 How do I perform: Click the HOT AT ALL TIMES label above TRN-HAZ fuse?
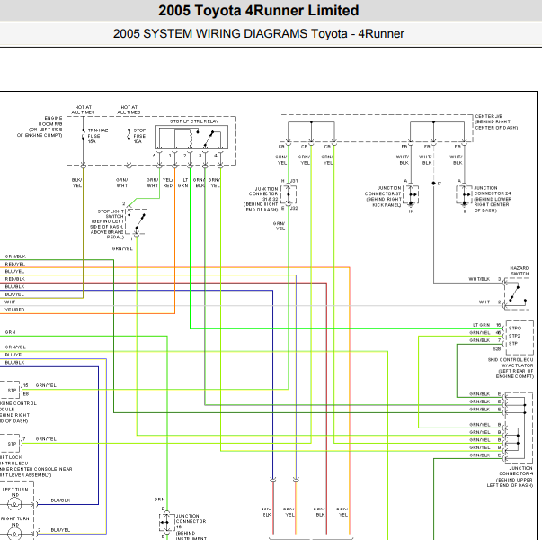(x=83, y=110)
